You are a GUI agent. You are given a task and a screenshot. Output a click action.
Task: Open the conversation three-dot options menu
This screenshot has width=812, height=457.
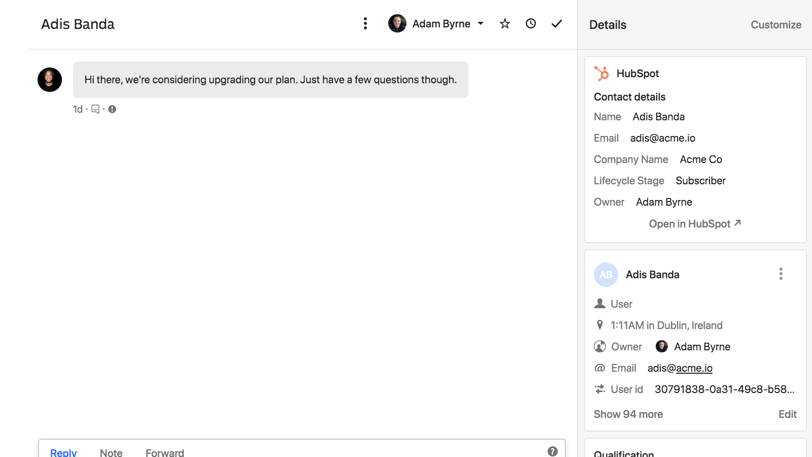(x=365, y=23)
